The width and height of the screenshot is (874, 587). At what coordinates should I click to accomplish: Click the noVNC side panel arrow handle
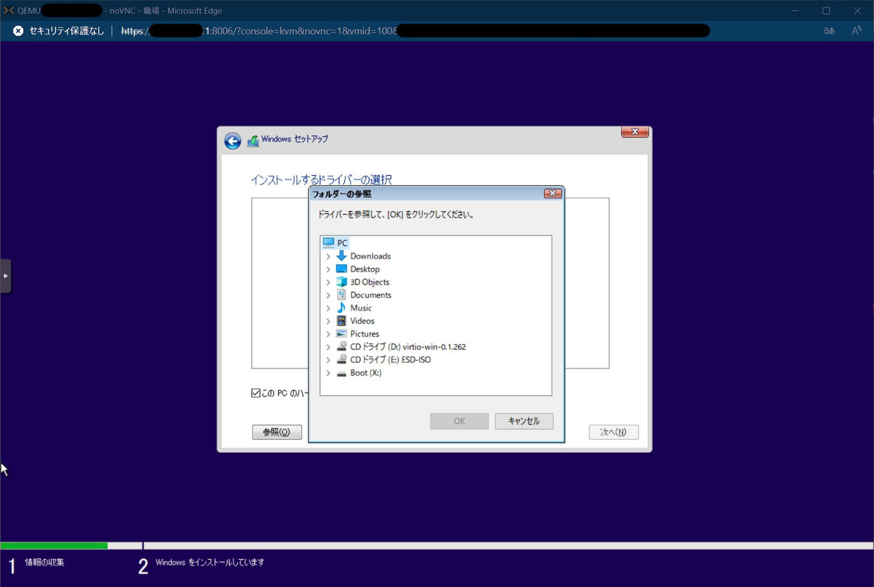[6, 276]
